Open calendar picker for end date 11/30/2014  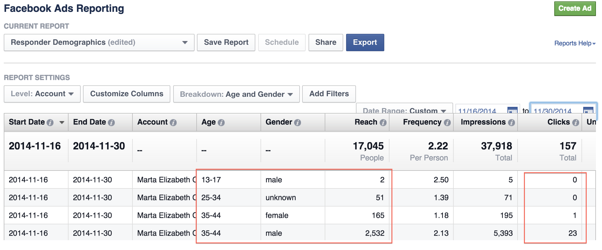coord(588,110)
